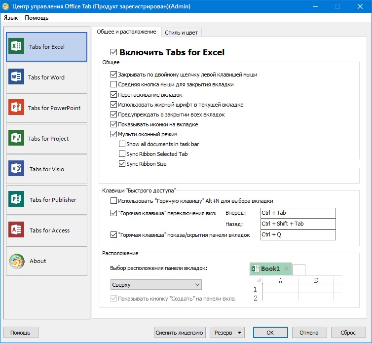Close the Book1 preview tab
Image resolution: width=372 pixels, height=343 pixels.
tap(286, 269)
